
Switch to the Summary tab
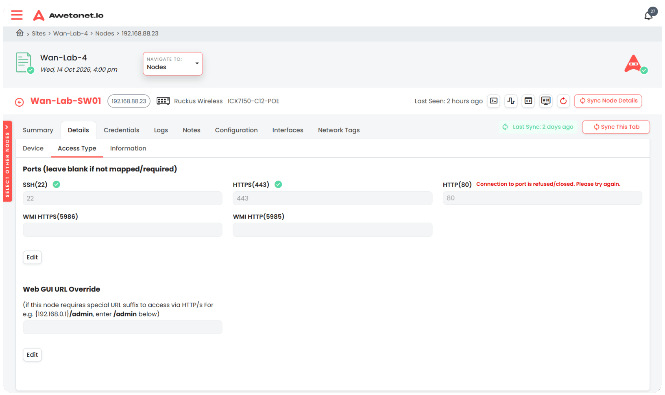pyautogui.click(x=38, y=130)
